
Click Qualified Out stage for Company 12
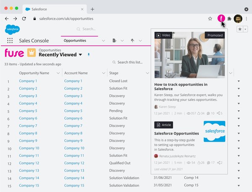click(120, 163)
